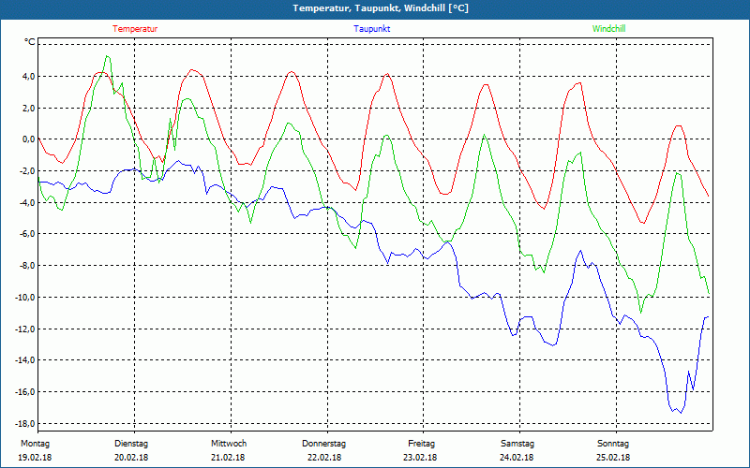Click the -10,0 y-axis value
750x468 pixels.
click(25, 298)
